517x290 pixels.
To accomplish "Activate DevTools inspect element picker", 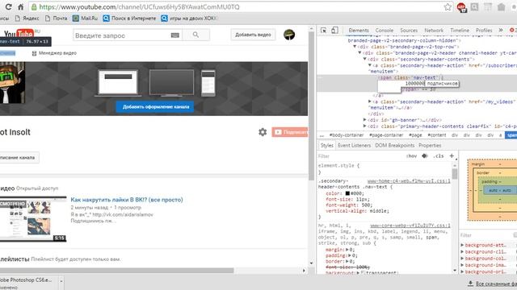I will pos(323,31).
